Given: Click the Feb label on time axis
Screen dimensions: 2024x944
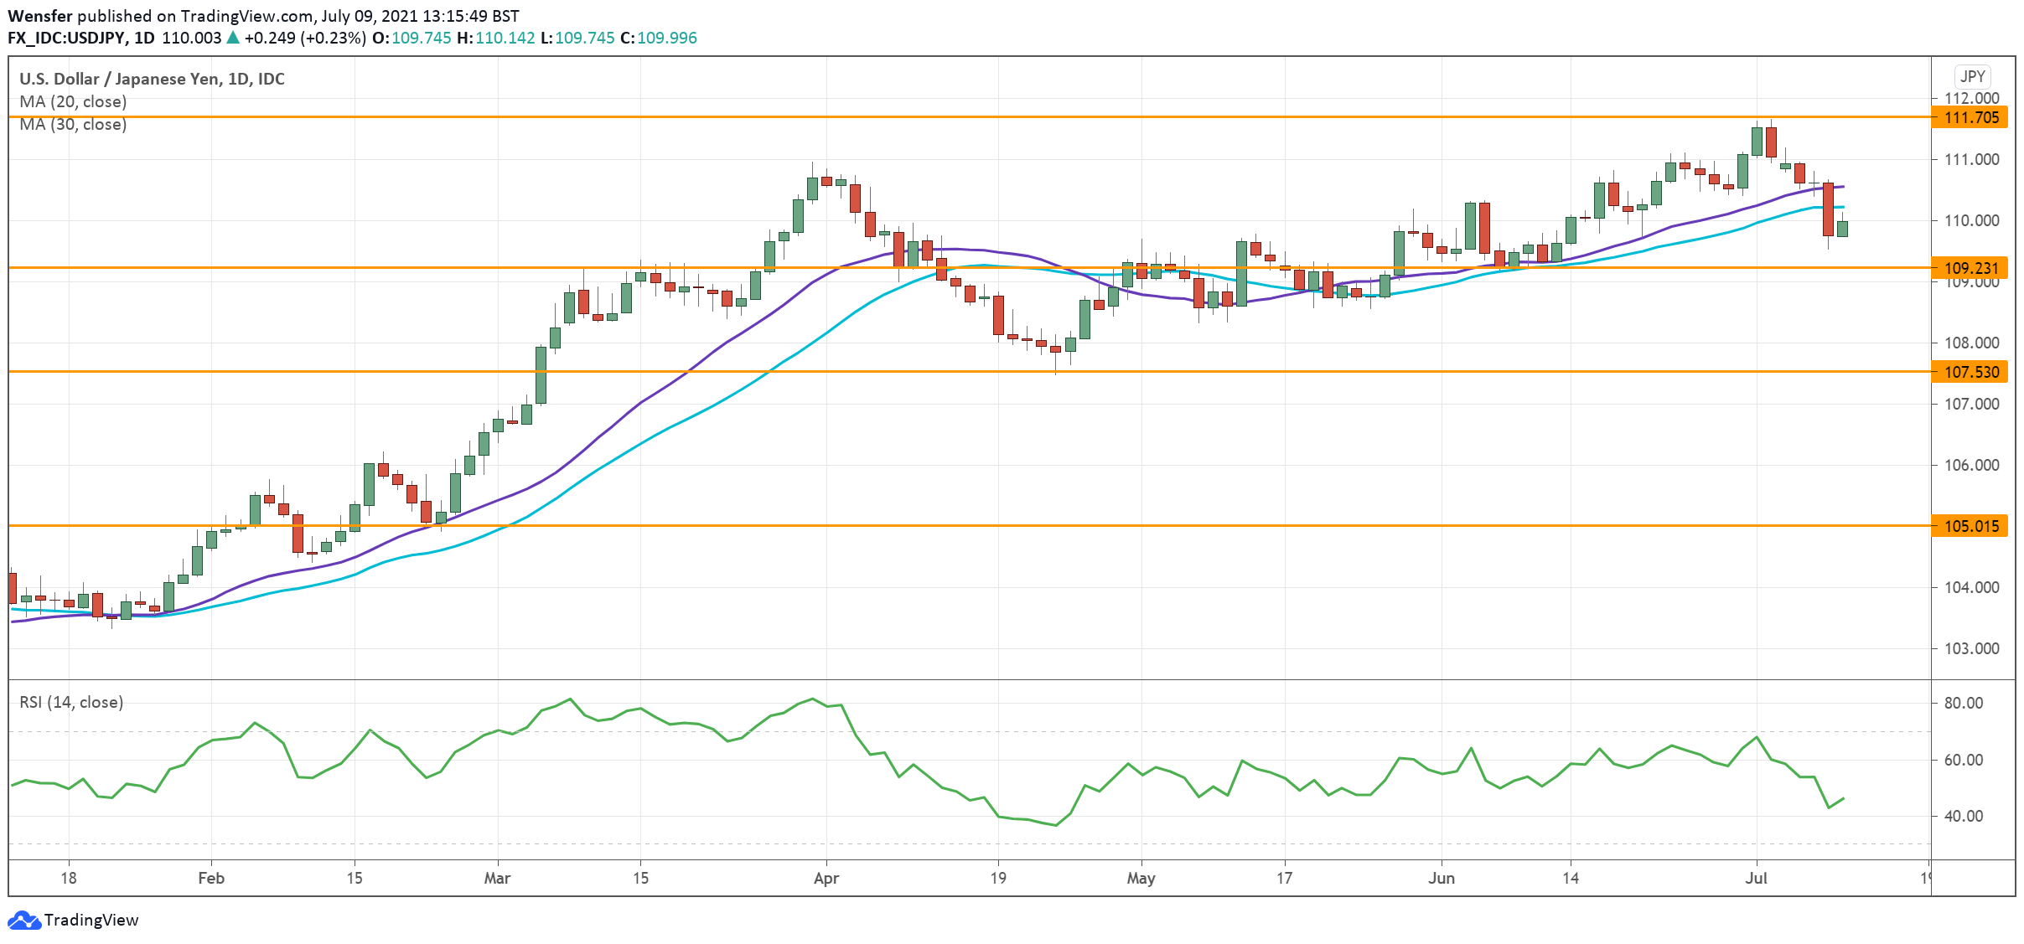Looking at the screenshot, I should [x=211, y=878].
